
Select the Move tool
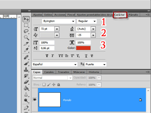point(26,19)
